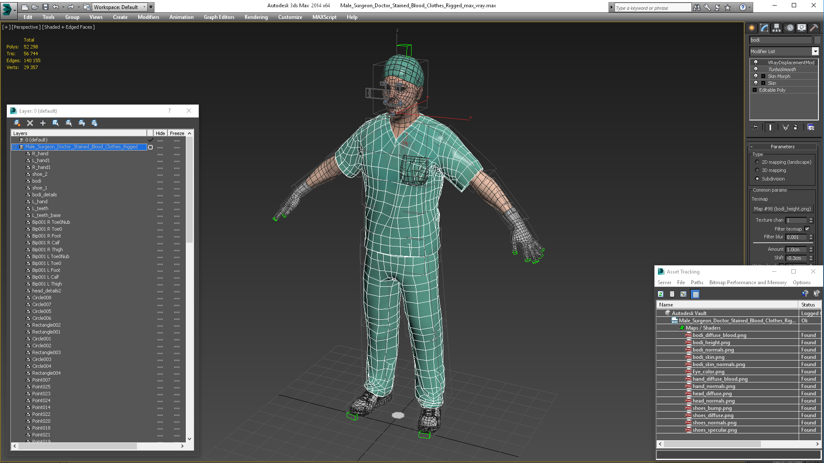Click the Hide column header in Layer dialog

coord(160,133)
